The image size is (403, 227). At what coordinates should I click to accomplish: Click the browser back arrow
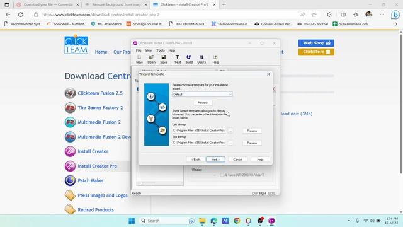(8, 15)
